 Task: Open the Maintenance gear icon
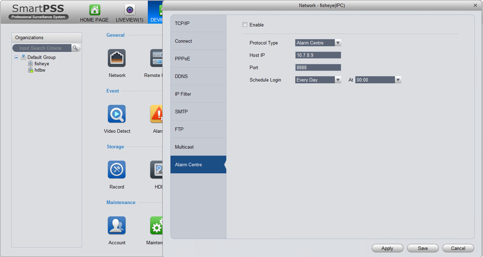point(156,225)
